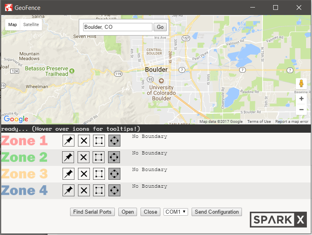
Task: Click the SparkX logo
Action: [x=278, y=220]
